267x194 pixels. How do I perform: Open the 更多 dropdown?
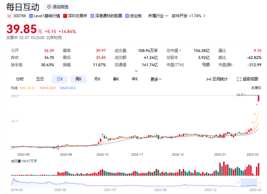click(156, 79)
